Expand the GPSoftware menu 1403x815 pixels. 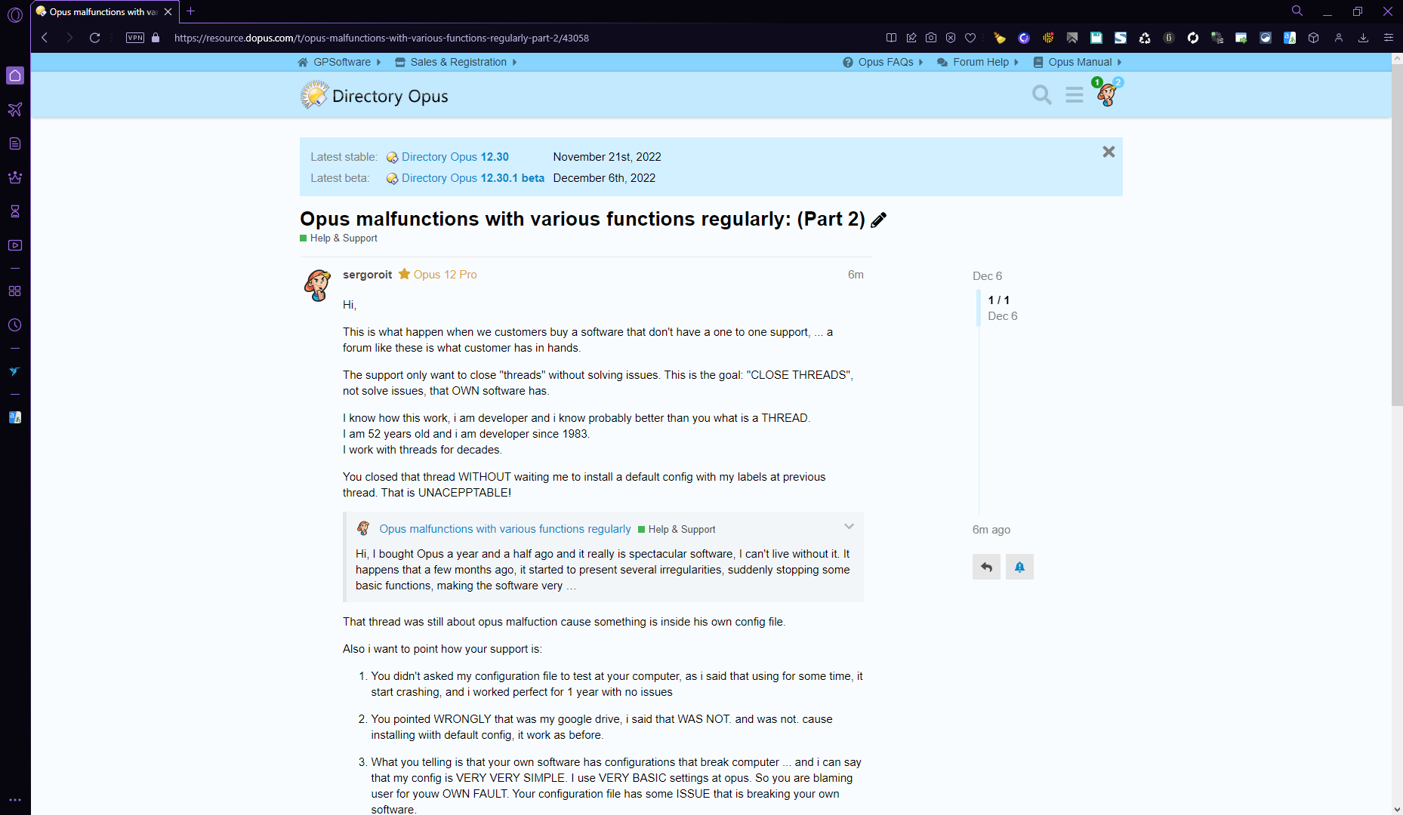339,62
